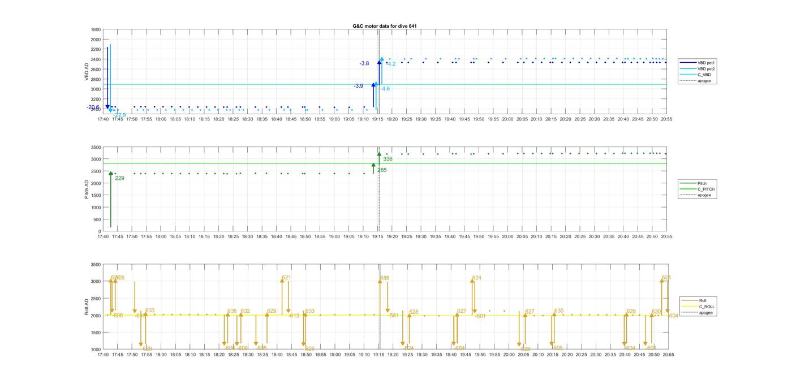Click the "229" annotation in Pitch plot
792x392 pixels.
pos(119,178)
